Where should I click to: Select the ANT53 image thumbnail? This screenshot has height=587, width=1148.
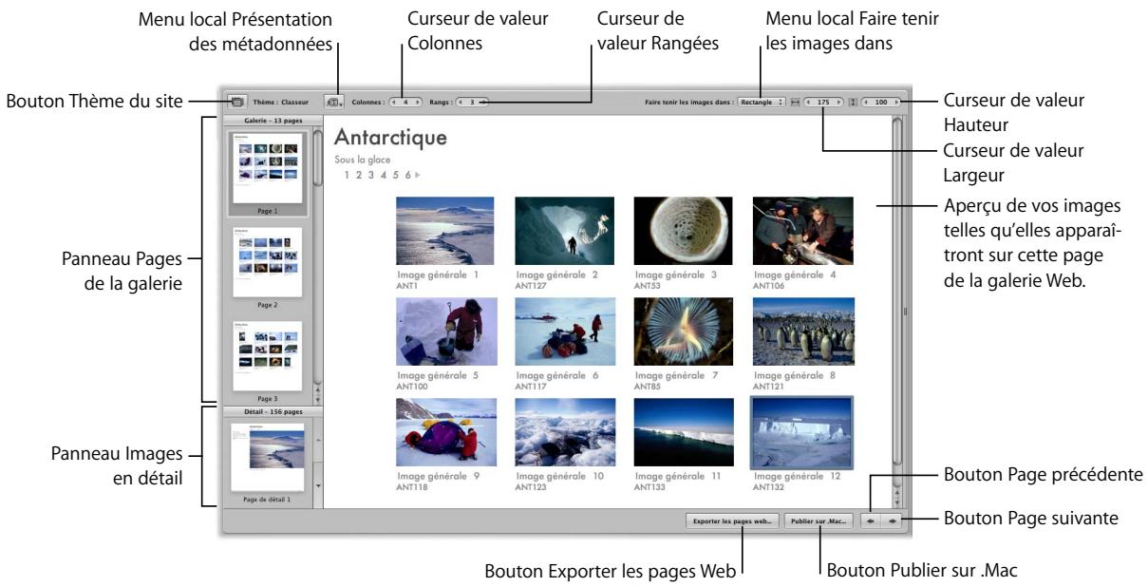point(683,231)
